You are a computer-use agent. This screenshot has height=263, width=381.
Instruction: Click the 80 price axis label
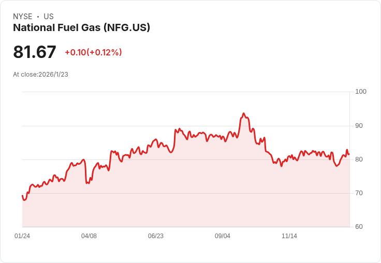[x=359, y=159]
